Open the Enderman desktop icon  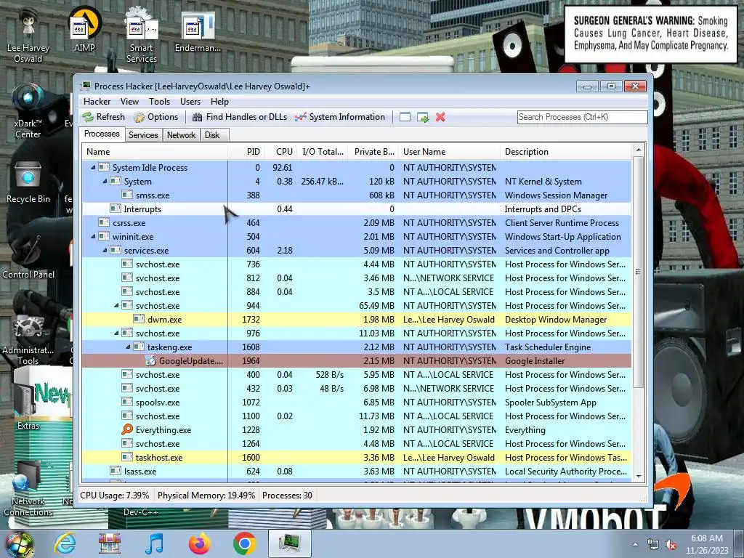[x=198, y=31]
